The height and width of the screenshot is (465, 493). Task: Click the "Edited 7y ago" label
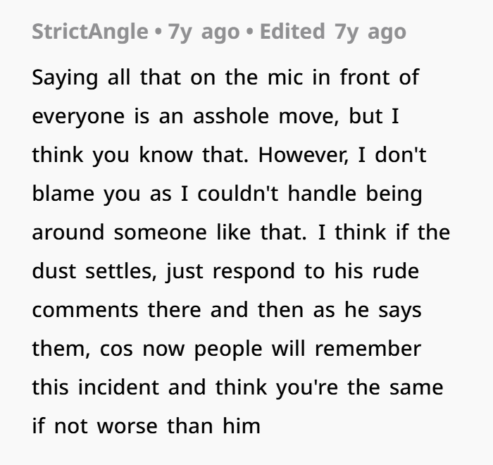tap(333, 32)
